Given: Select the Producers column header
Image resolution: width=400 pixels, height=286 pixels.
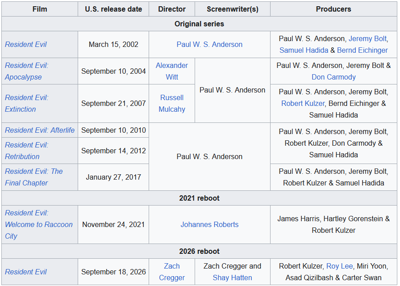Looking at the screenshot, I should pos(333,9).
